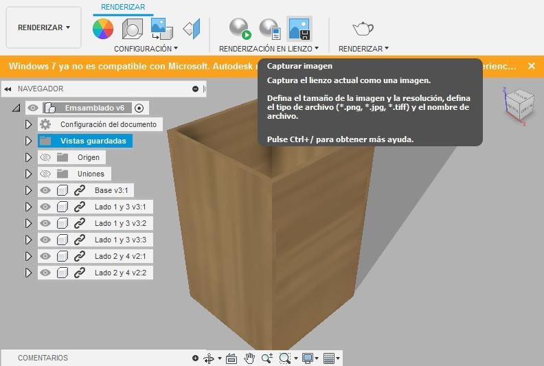Hide the Lado 1 y 3 v3:1 component
Image resolution: width=544 pixels, height=366 pixels.
pyautogui.click(x=45, y=207)
